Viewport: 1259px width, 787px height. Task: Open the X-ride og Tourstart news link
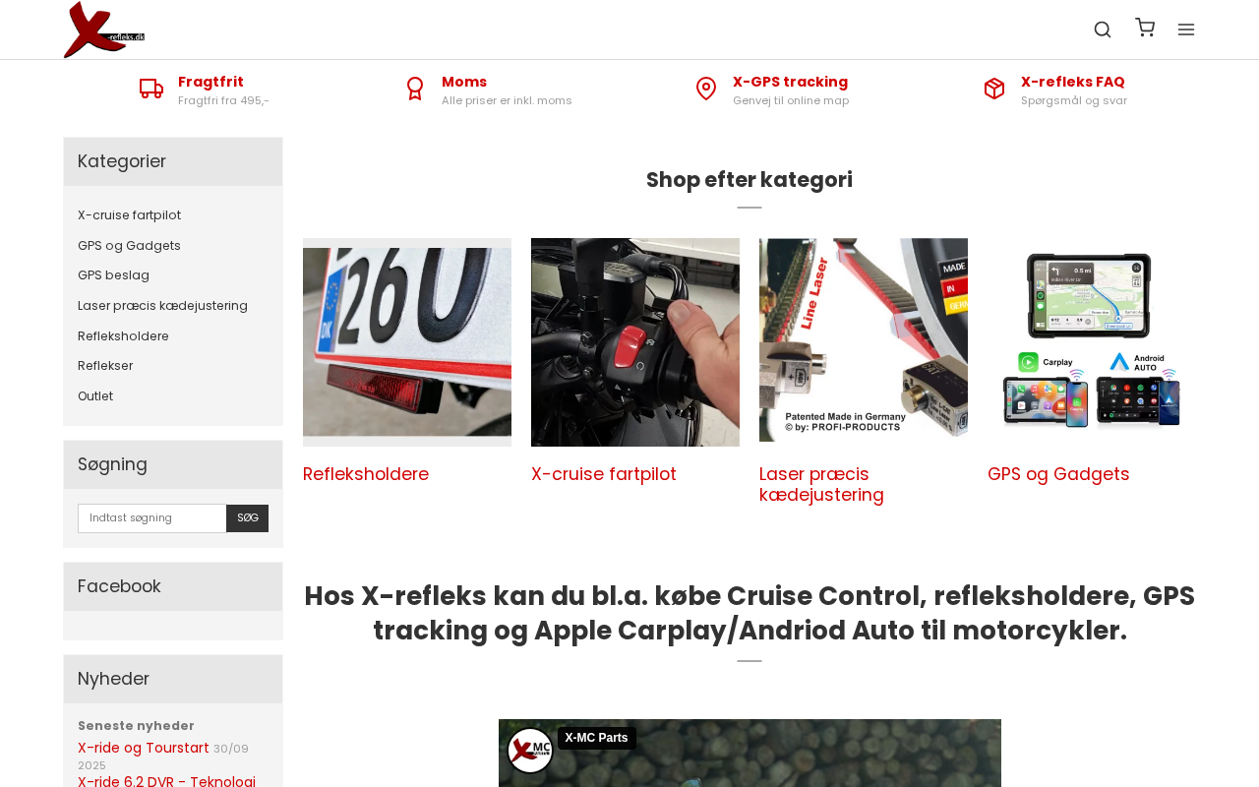144,748
